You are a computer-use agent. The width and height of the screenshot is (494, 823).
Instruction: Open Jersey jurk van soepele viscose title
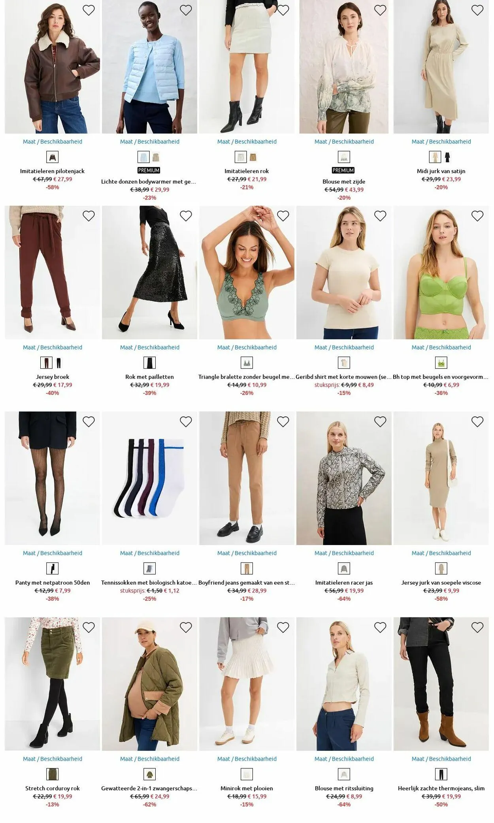pyautogui.click(x=441, y=583)
